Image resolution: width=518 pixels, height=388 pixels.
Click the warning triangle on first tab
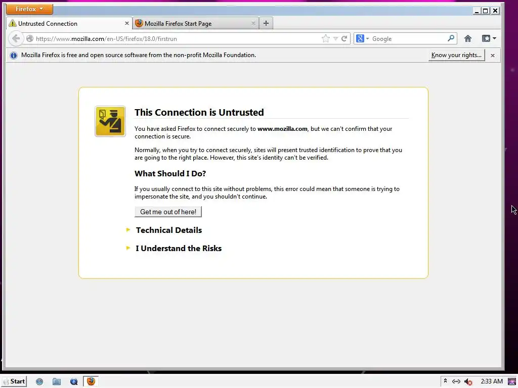[13, 23]
